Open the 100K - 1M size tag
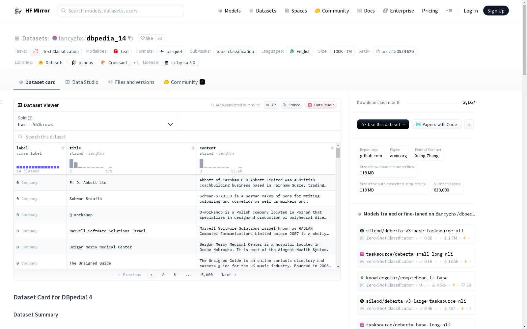The height and width of the screenshot is (329, 527). 343,51
